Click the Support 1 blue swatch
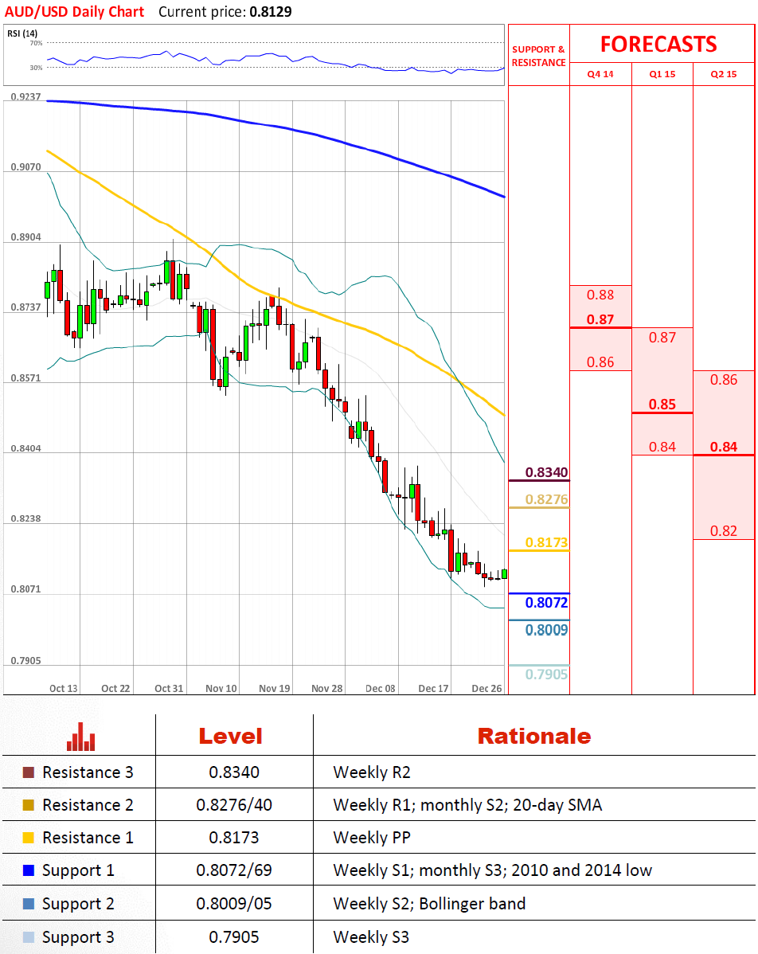 pos(29,870)
